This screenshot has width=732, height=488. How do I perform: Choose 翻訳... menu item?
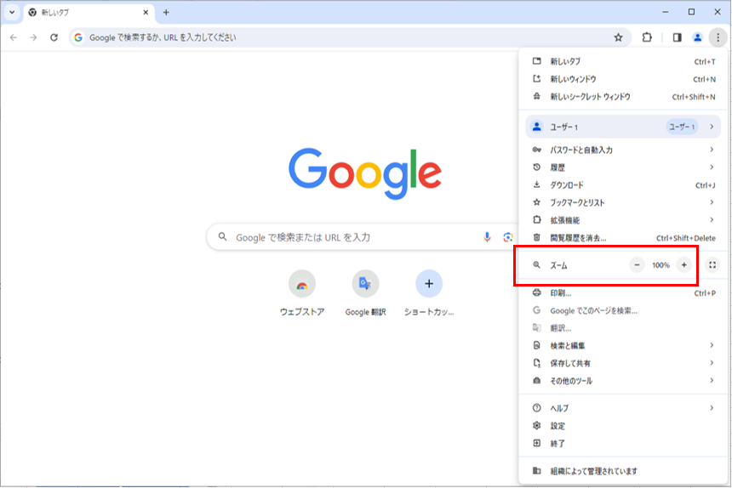tap(624, 328)
